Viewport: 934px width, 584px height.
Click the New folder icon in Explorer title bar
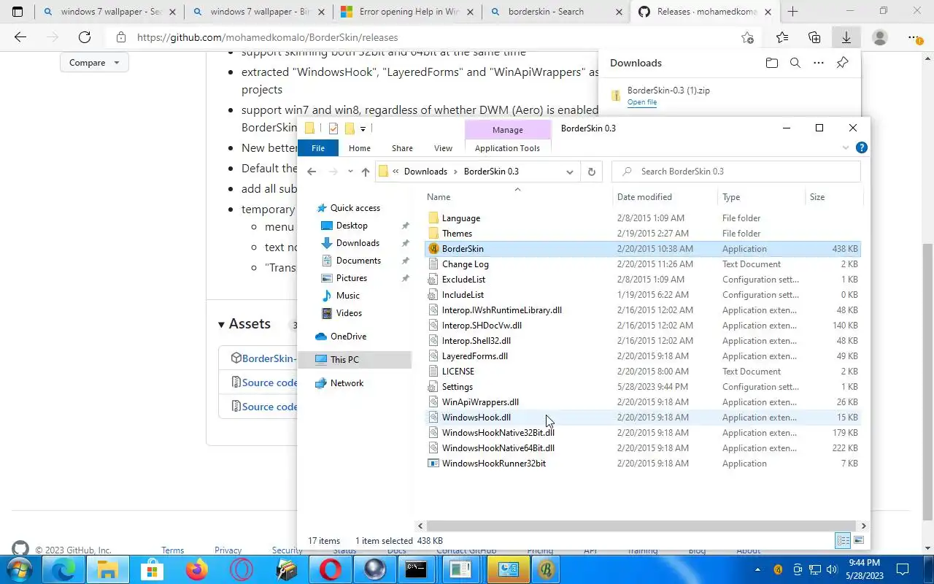(x=350, y=128)
